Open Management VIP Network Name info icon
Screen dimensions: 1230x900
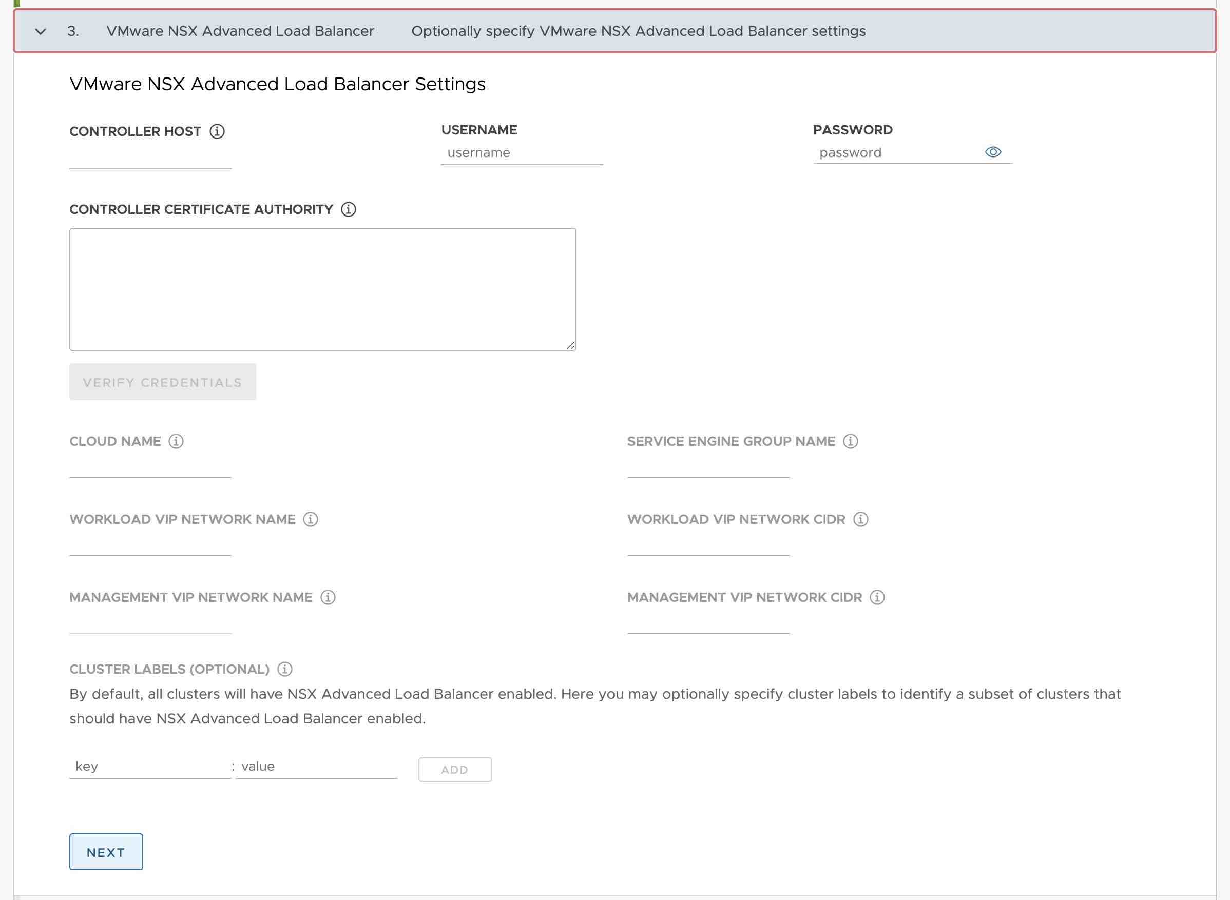click(328, 597)
